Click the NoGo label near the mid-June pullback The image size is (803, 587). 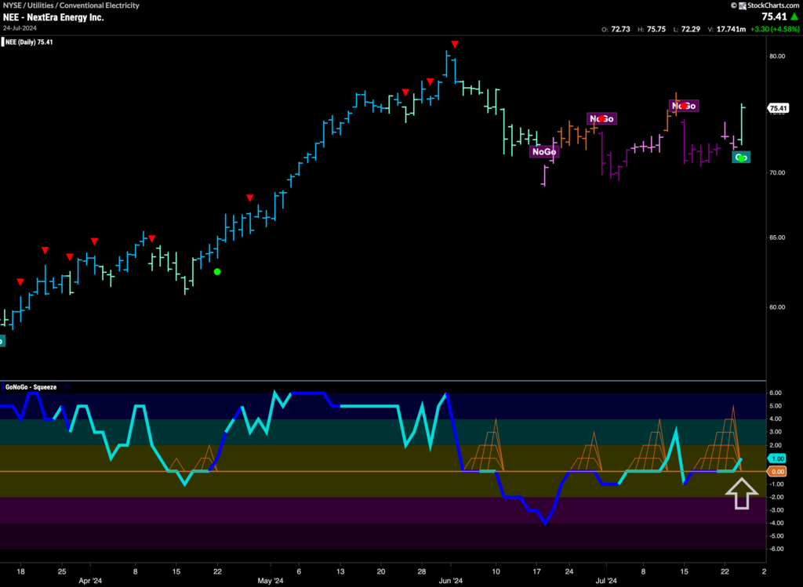pyautogui.click(x=543, y=152)
